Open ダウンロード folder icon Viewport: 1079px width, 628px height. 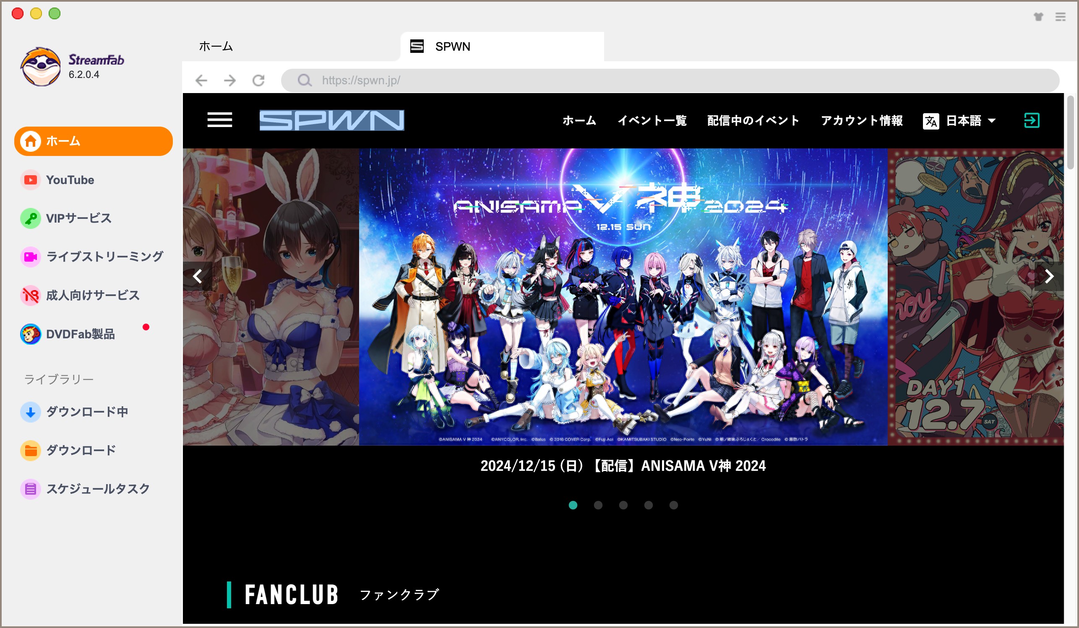30,451
